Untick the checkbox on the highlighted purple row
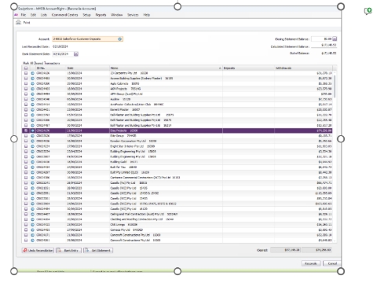 tap(26, 130)
